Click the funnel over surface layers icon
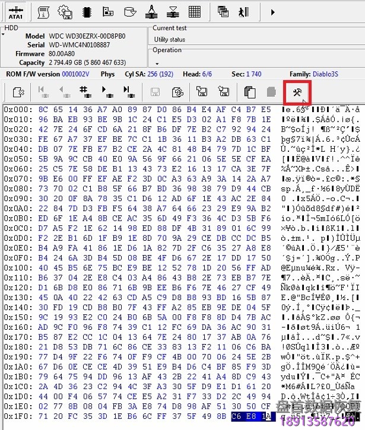This screenshot has height=430, width=365. [x=173, y=12]
